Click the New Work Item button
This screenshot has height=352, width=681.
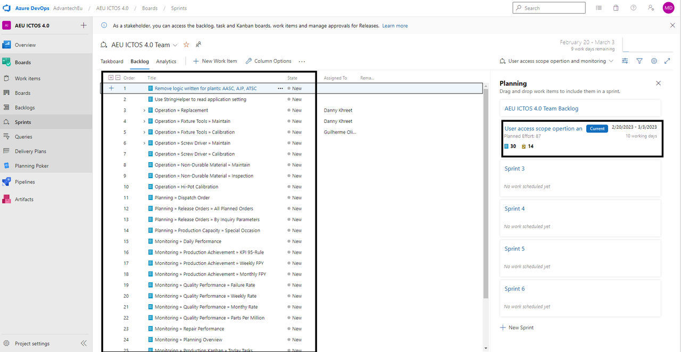click(x=215, y=61)
